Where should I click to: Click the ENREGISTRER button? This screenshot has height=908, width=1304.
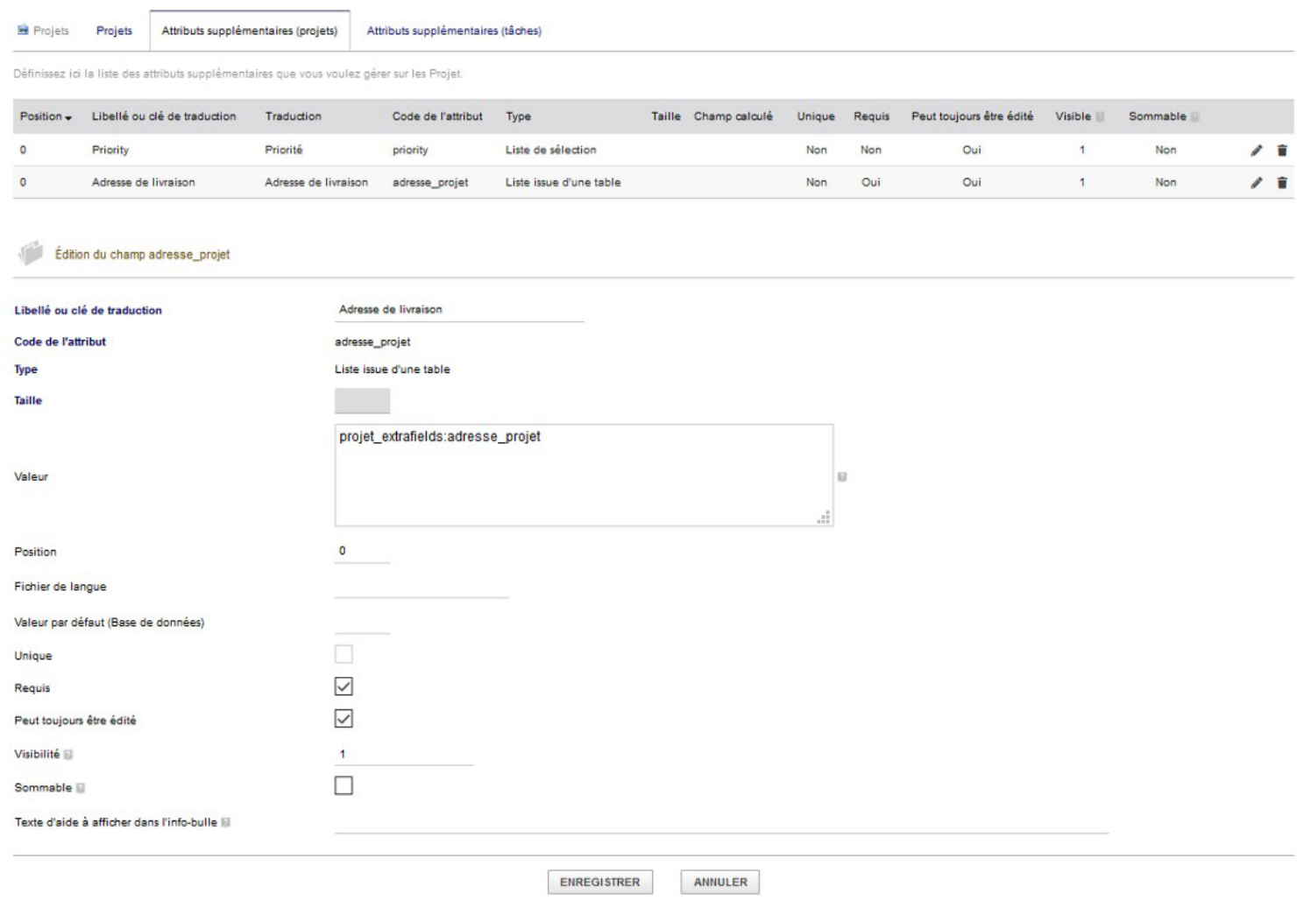coord(600,882)
